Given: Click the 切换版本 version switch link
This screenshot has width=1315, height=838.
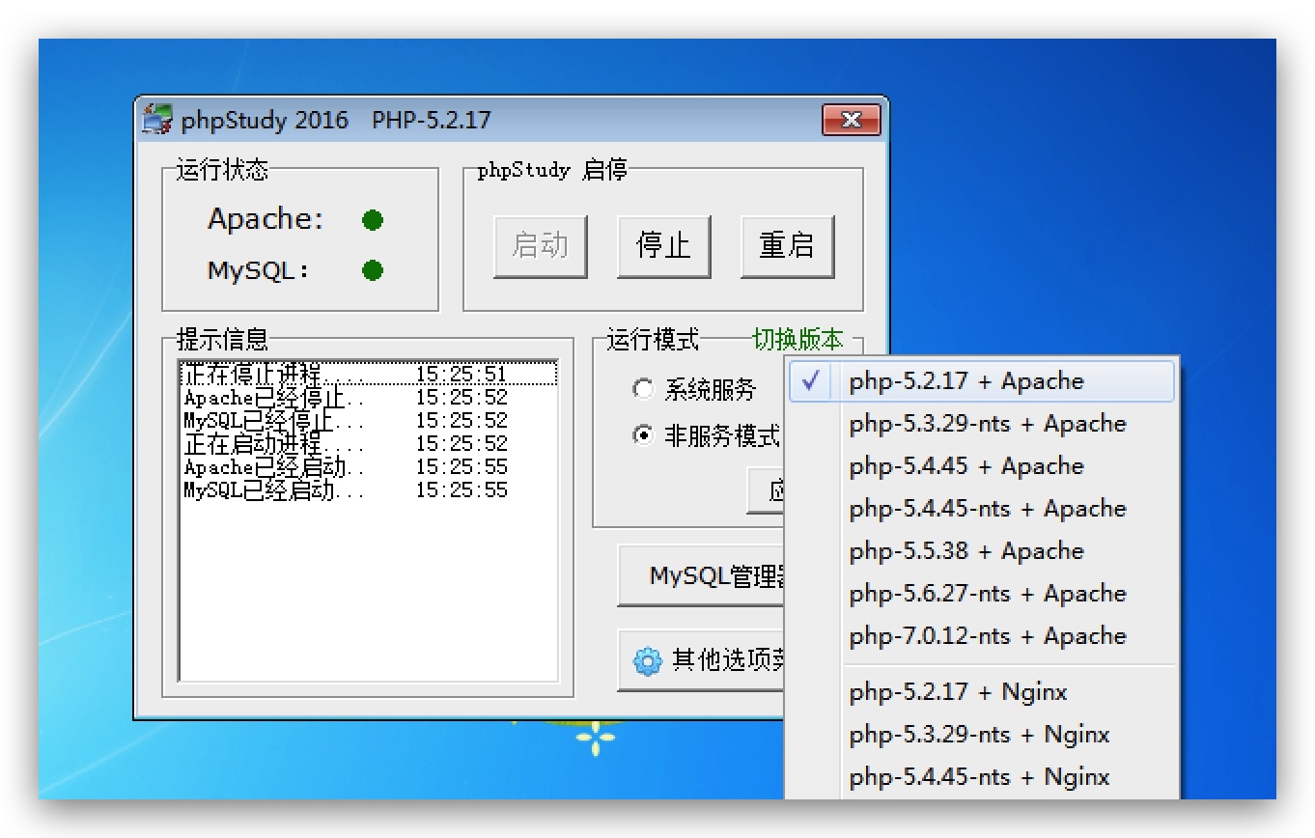Looking at the screenshot, I should pyautogui.click(x=797, y=340).
